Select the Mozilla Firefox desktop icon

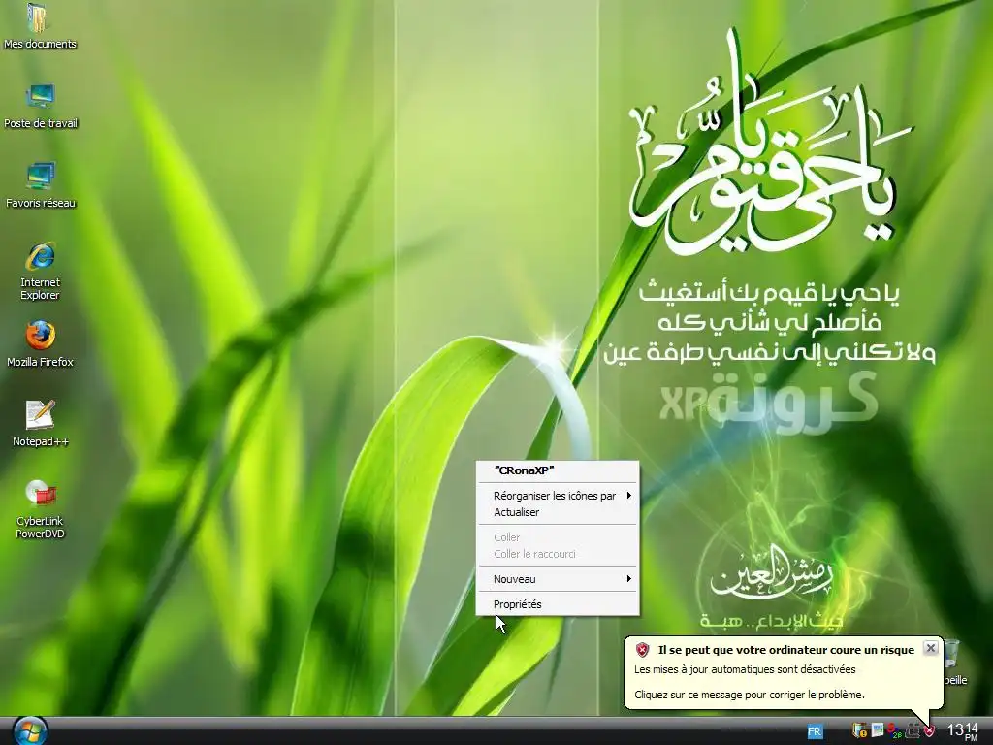pyautogui.click(x=40, y=344)
